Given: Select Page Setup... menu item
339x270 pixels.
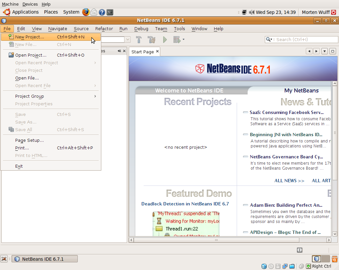Looking at the screenshot, I should pyautogui.click(x=51, y=140).
